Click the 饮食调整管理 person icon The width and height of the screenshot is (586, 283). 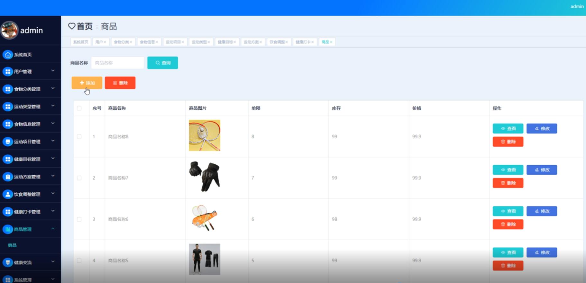8,194
